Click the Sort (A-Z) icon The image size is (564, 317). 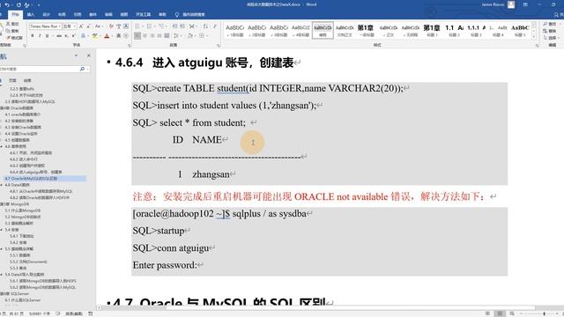[205, 26]
